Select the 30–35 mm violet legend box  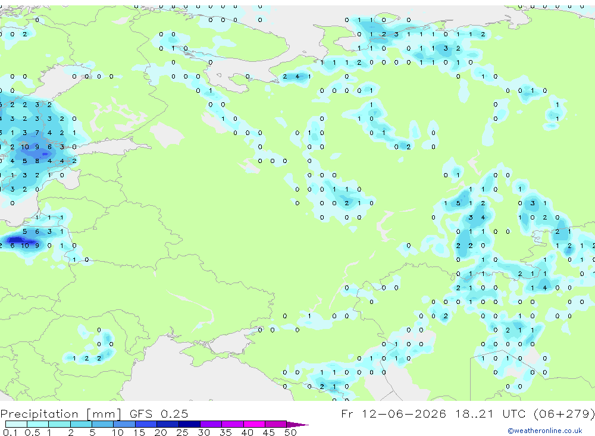click(211, 424)
